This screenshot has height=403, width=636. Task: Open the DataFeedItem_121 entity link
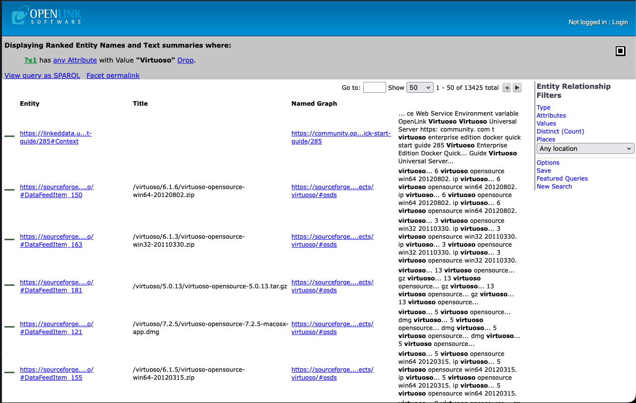[51, 332]
